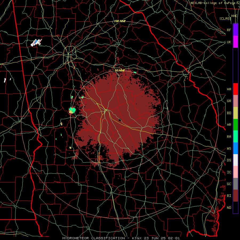The width and height of the screenshot is (240, 240).
Task: Click the light pink IC legend swatch
Action: 235,172
